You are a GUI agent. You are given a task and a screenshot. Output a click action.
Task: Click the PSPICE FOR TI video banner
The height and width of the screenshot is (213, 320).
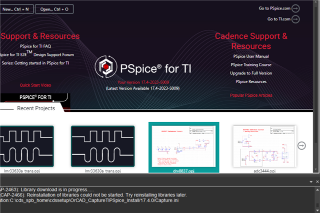pos(35,98)
